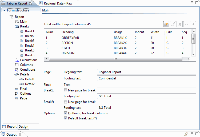This screenshot has height=137, width=200.
Task: Select the Breaks node icon
Action: [x=17, y=26]
